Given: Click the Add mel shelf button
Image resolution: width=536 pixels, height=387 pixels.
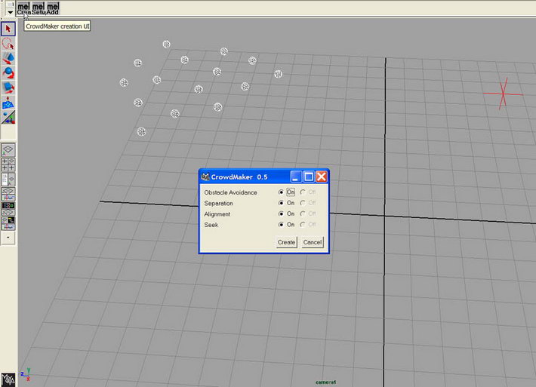Looking at the screenshot, I should pyautogui.click(x=53, y=8).
